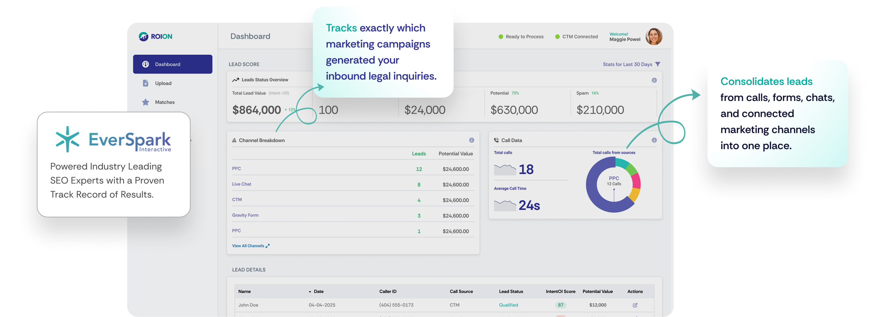Click the CTM Connected status

click(577, 36)
